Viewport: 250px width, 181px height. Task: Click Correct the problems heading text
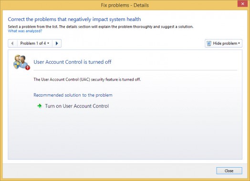click(74, 19)
